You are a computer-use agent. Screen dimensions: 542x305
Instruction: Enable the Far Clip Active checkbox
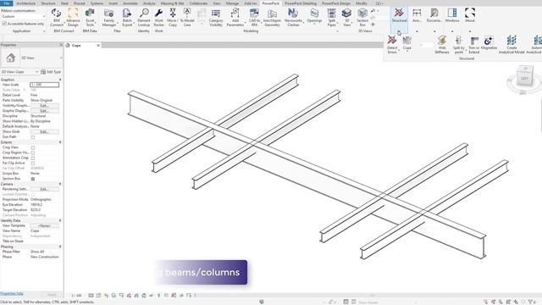(x=33, y=164)
